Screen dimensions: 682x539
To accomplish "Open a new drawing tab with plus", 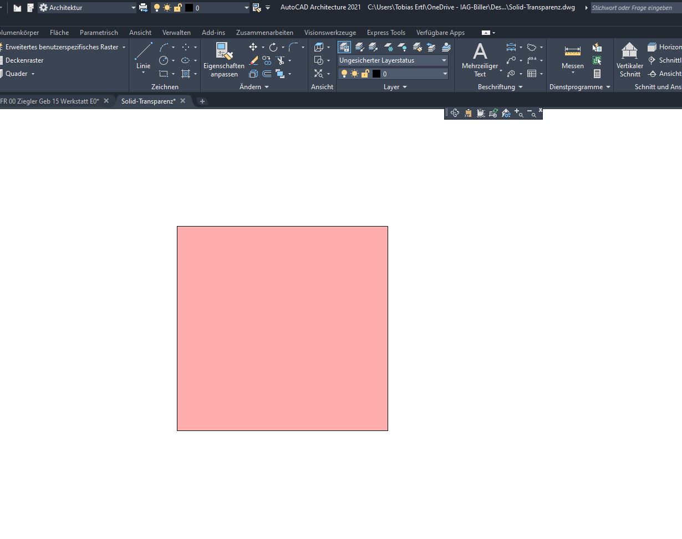I will coord(202,101).
